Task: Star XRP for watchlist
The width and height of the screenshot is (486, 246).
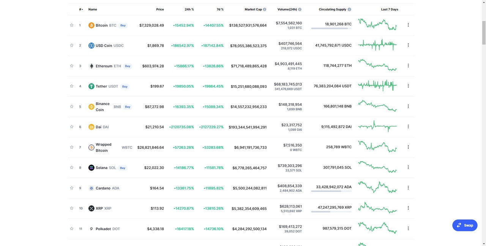Action: click(x=71, y=208)
